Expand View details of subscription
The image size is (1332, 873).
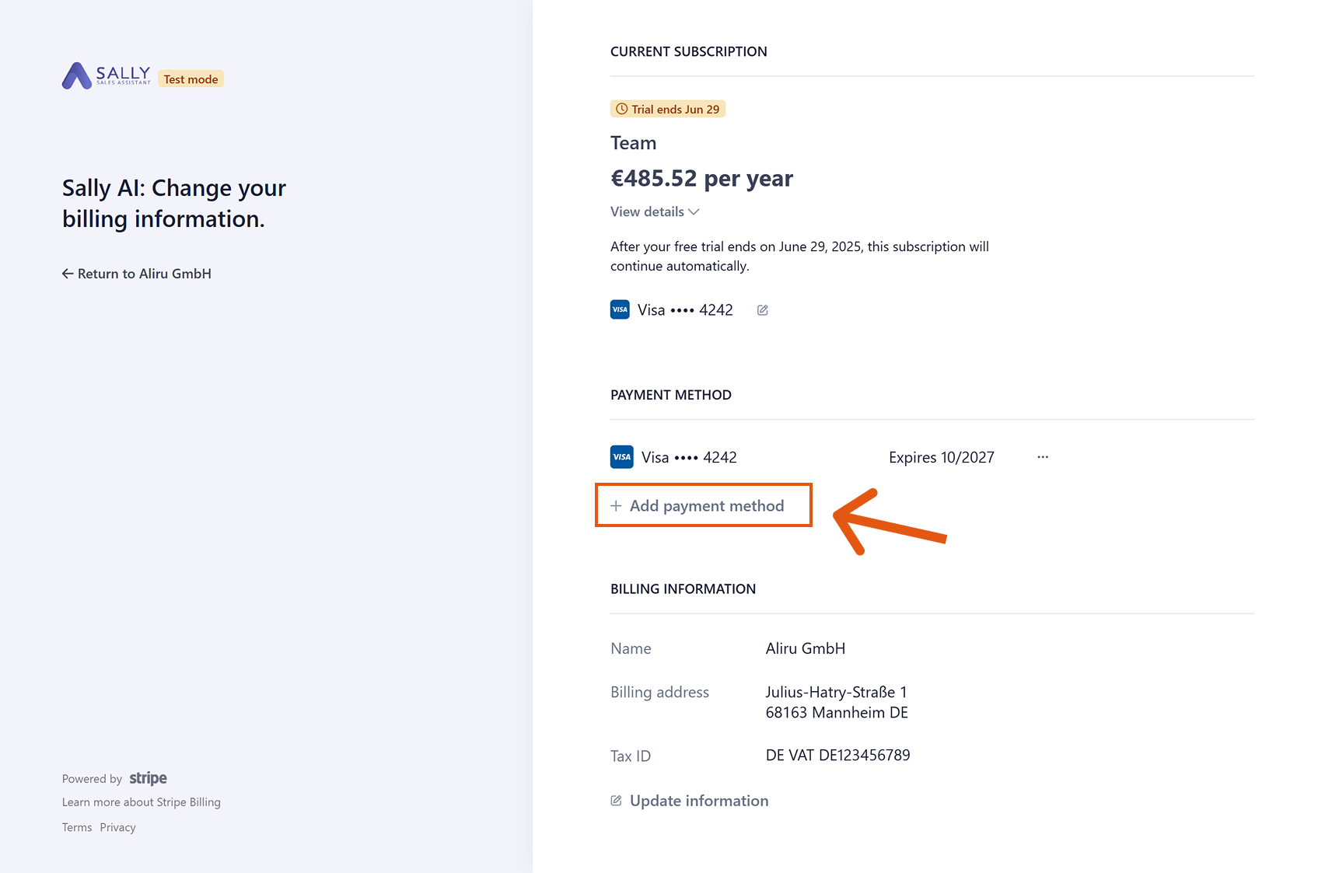(655, 211)
